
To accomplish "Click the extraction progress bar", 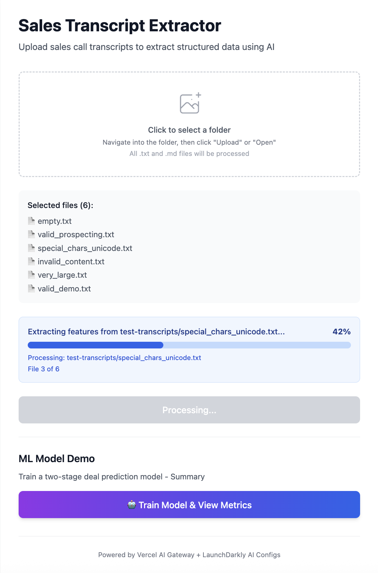I will point(189,345).
